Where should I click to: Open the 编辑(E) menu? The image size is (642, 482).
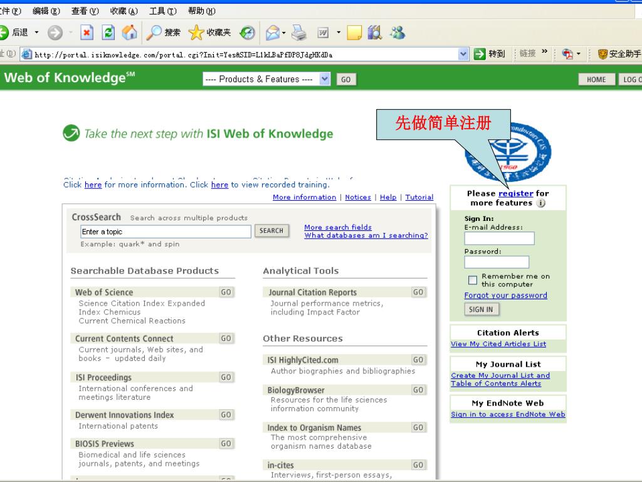(x=46, y=11)
